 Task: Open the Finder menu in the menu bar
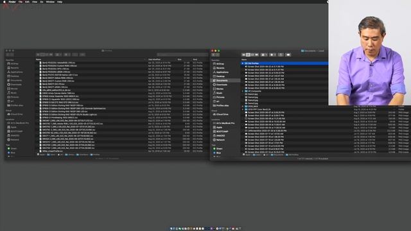(12, 2)
